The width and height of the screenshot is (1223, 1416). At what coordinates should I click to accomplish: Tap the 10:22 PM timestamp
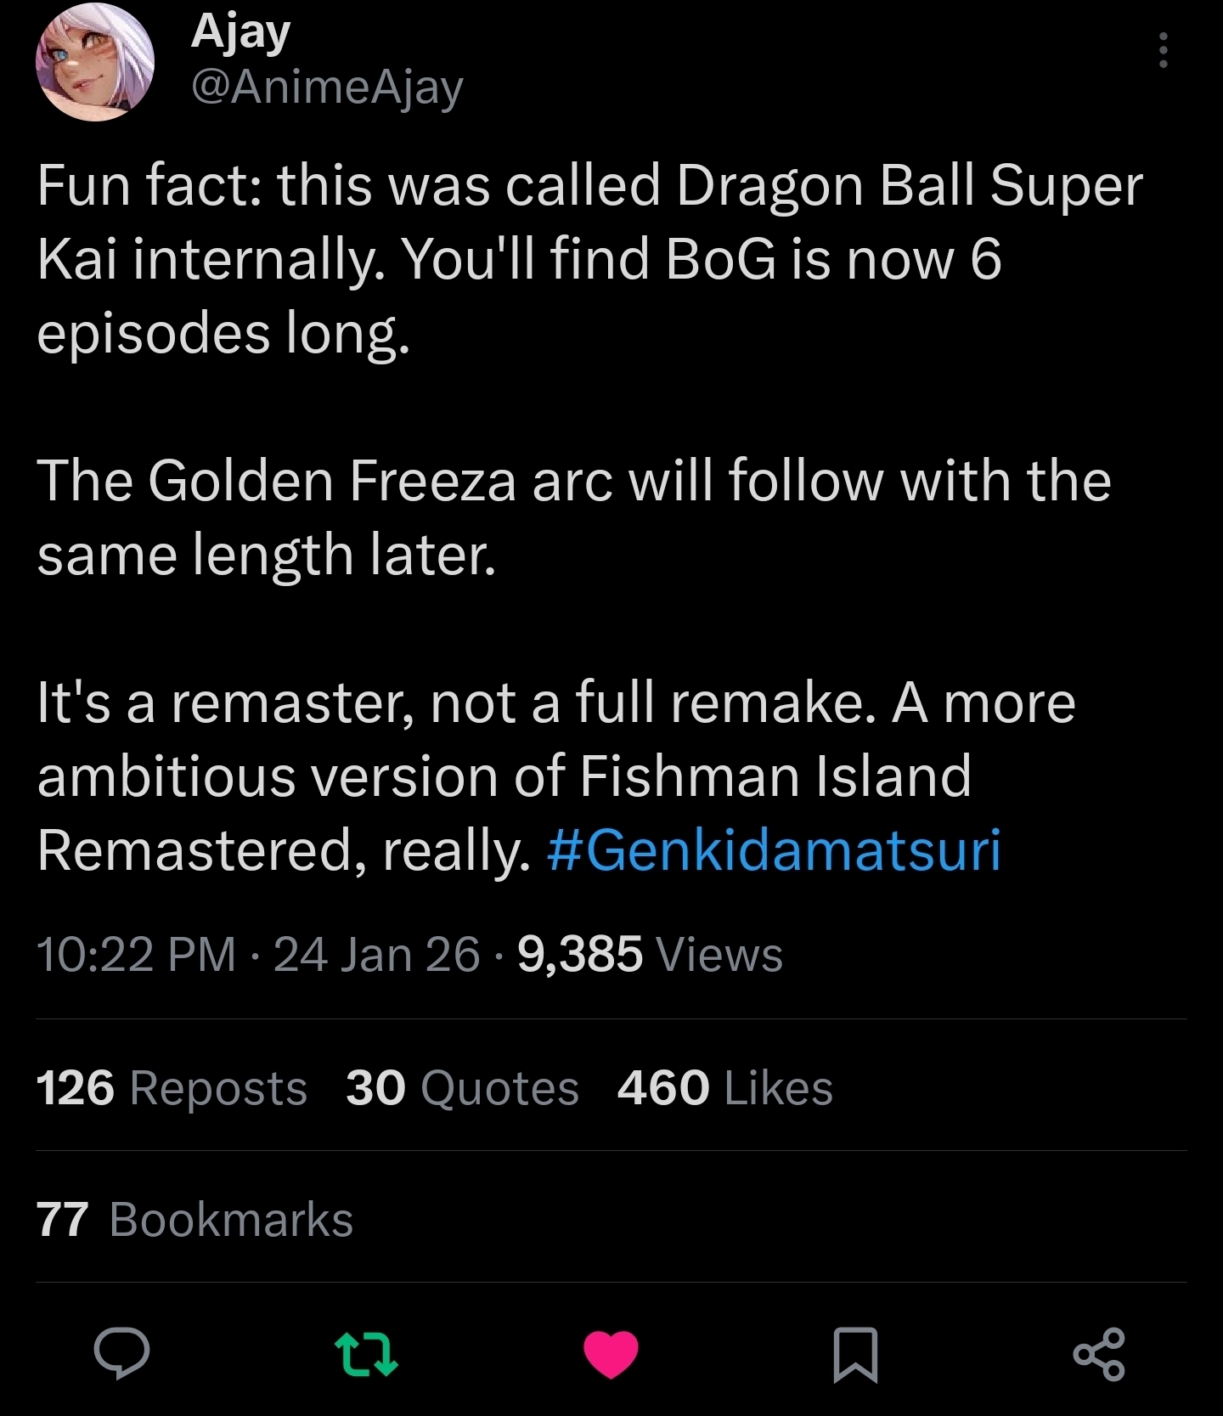pos(136,954)
